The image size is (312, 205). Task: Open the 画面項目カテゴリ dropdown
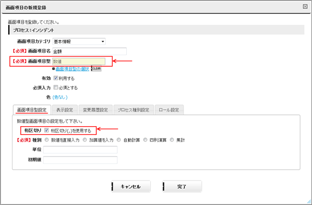click(x=79, y=41)
